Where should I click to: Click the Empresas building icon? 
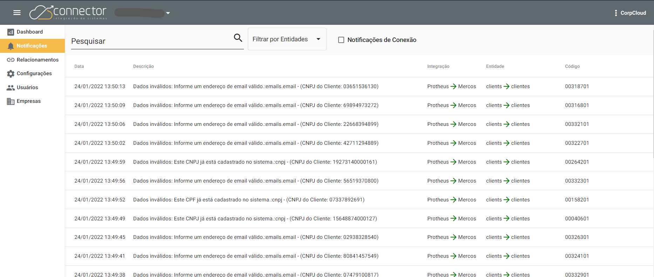tap(11, 101)
